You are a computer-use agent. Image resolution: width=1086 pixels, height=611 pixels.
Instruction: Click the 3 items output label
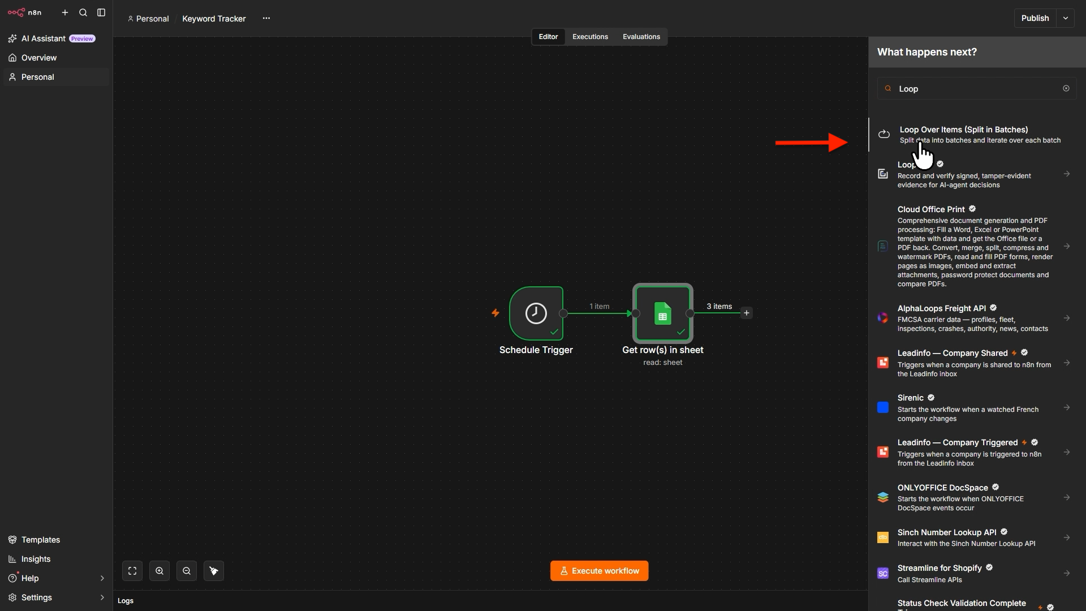(x=719, y=306)
